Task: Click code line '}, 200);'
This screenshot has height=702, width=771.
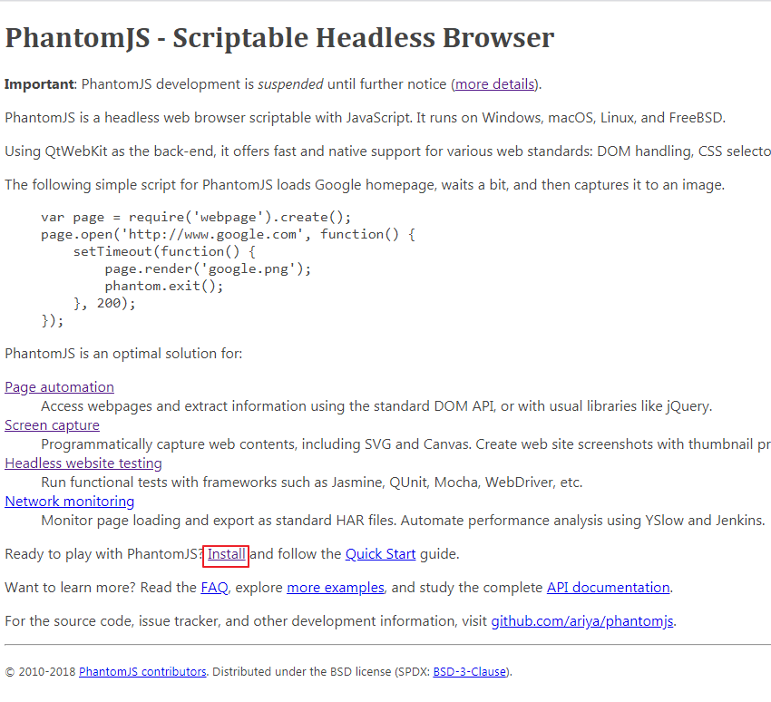Action: tap(104, 303)
